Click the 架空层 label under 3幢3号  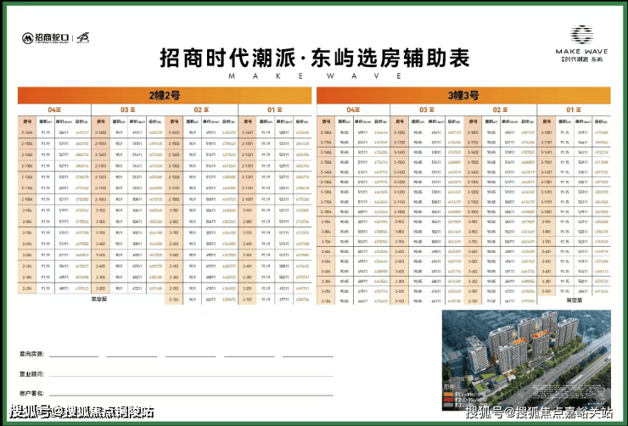pos(574,300)
